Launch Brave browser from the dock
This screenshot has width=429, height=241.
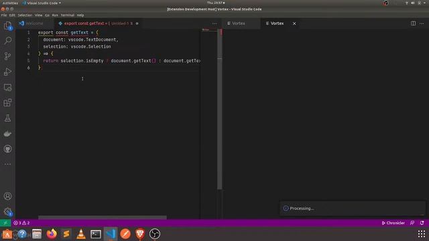(140, 234)
